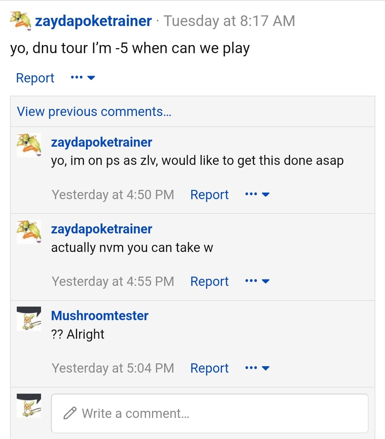Open the Mushroomtester username link
The width and height of the screenshot is (385, 439).
[100, 316]
